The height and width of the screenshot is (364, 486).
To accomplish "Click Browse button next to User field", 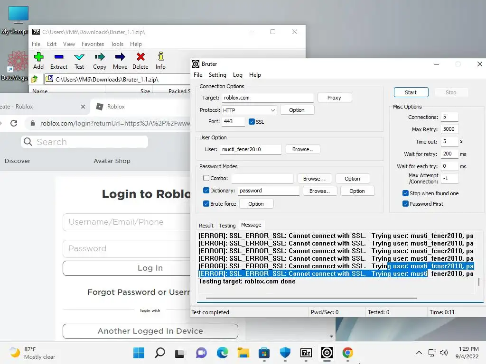I will pos(302,149).
